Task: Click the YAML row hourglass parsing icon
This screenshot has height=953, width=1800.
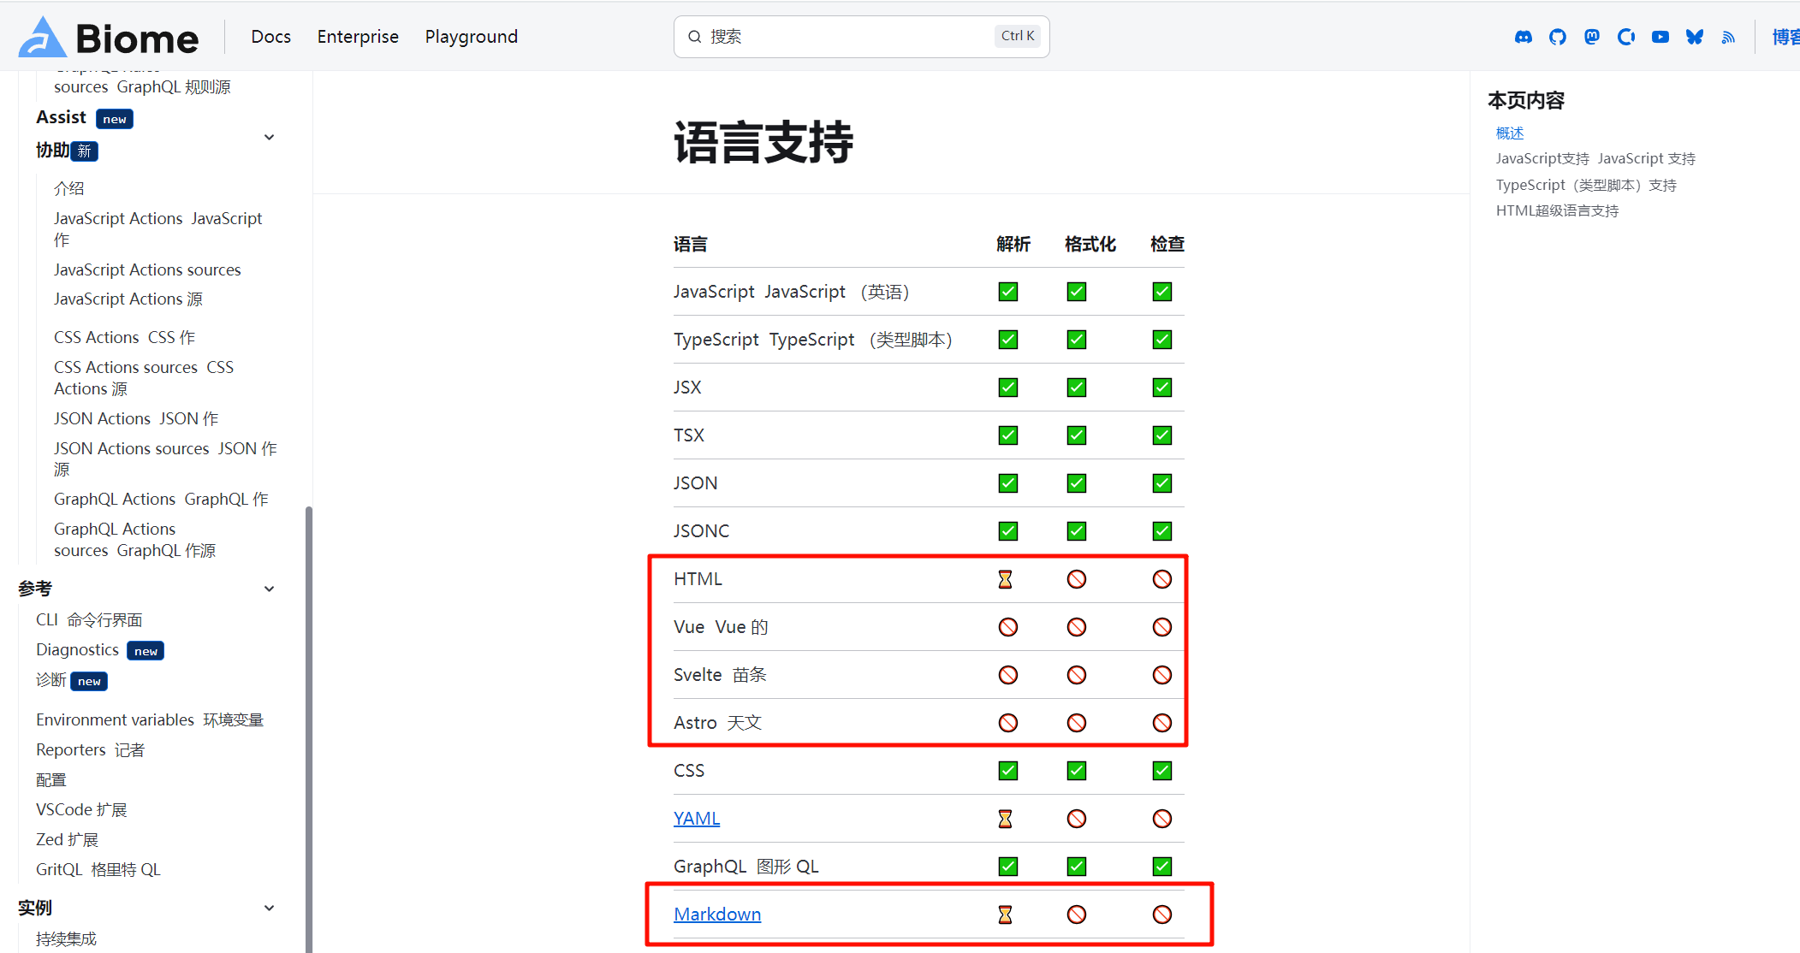Action: click(1006, 819)
